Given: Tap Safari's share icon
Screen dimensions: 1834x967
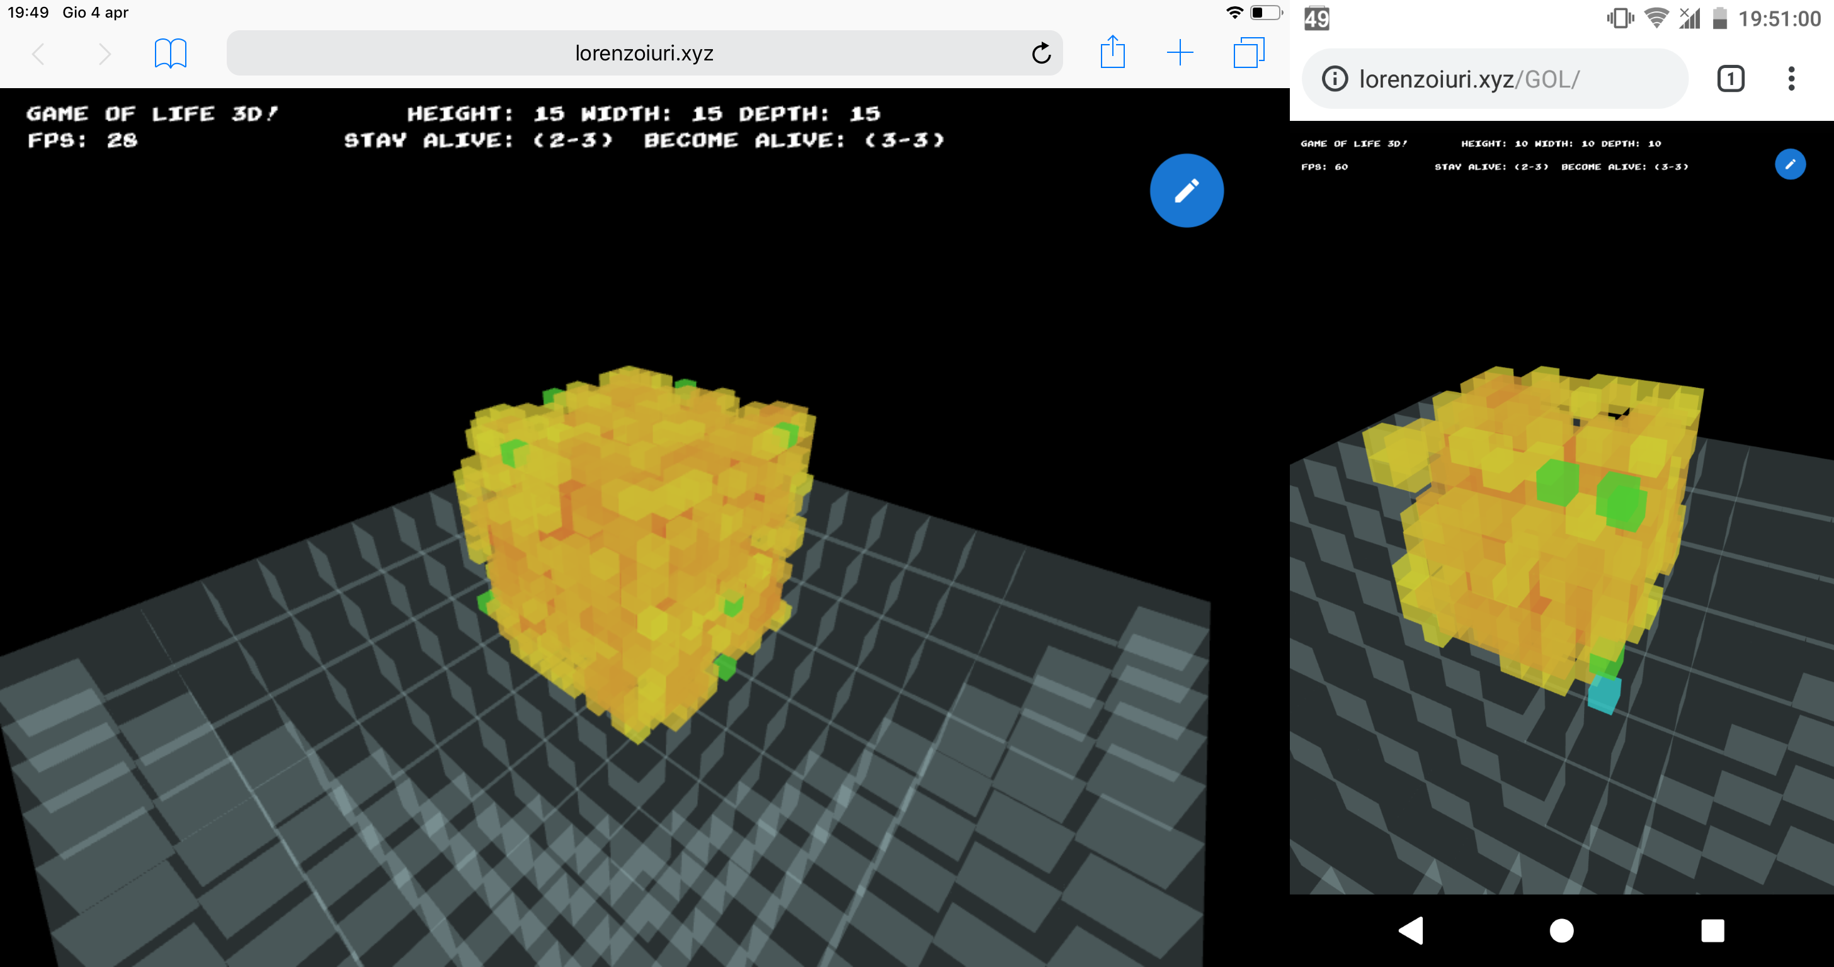Looking at the screenshot, I should coord(1112,53).
